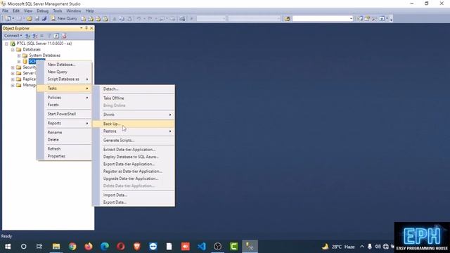This screenshot has height=253, width=450.
Task: Choose Export Data in Tasks submenu
Action: [134, 202]
